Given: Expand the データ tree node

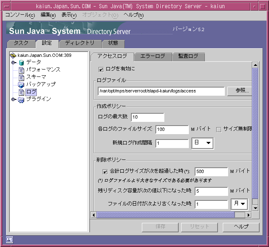Looking at the screenshot, I should pyautogui.click(x=13, y=63).
